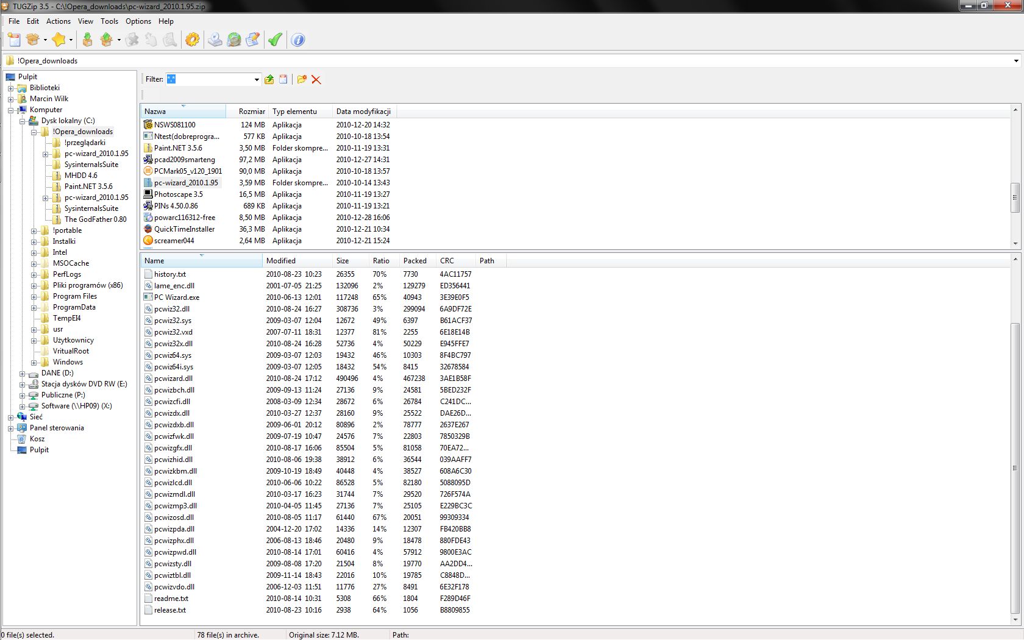This screenshot has height=640, width=1024.
Task: Click the orange gear Options icon
Action: (x=193, y=40)
